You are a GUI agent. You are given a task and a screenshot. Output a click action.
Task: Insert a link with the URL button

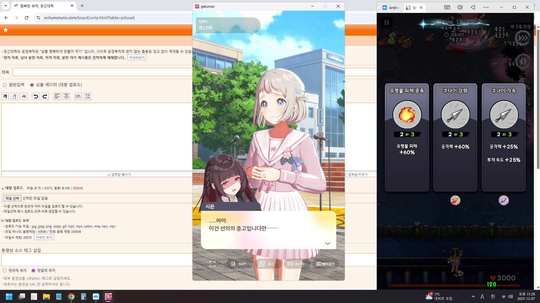point(78,96)
